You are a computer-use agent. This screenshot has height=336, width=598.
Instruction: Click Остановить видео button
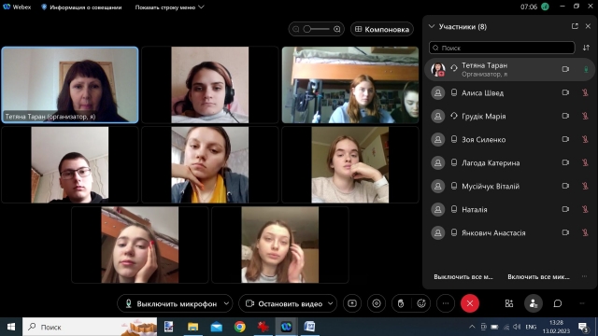point(284,303)
